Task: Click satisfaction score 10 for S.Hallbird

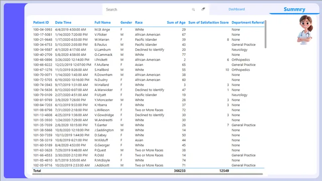Action: click(x=227, y=70)
